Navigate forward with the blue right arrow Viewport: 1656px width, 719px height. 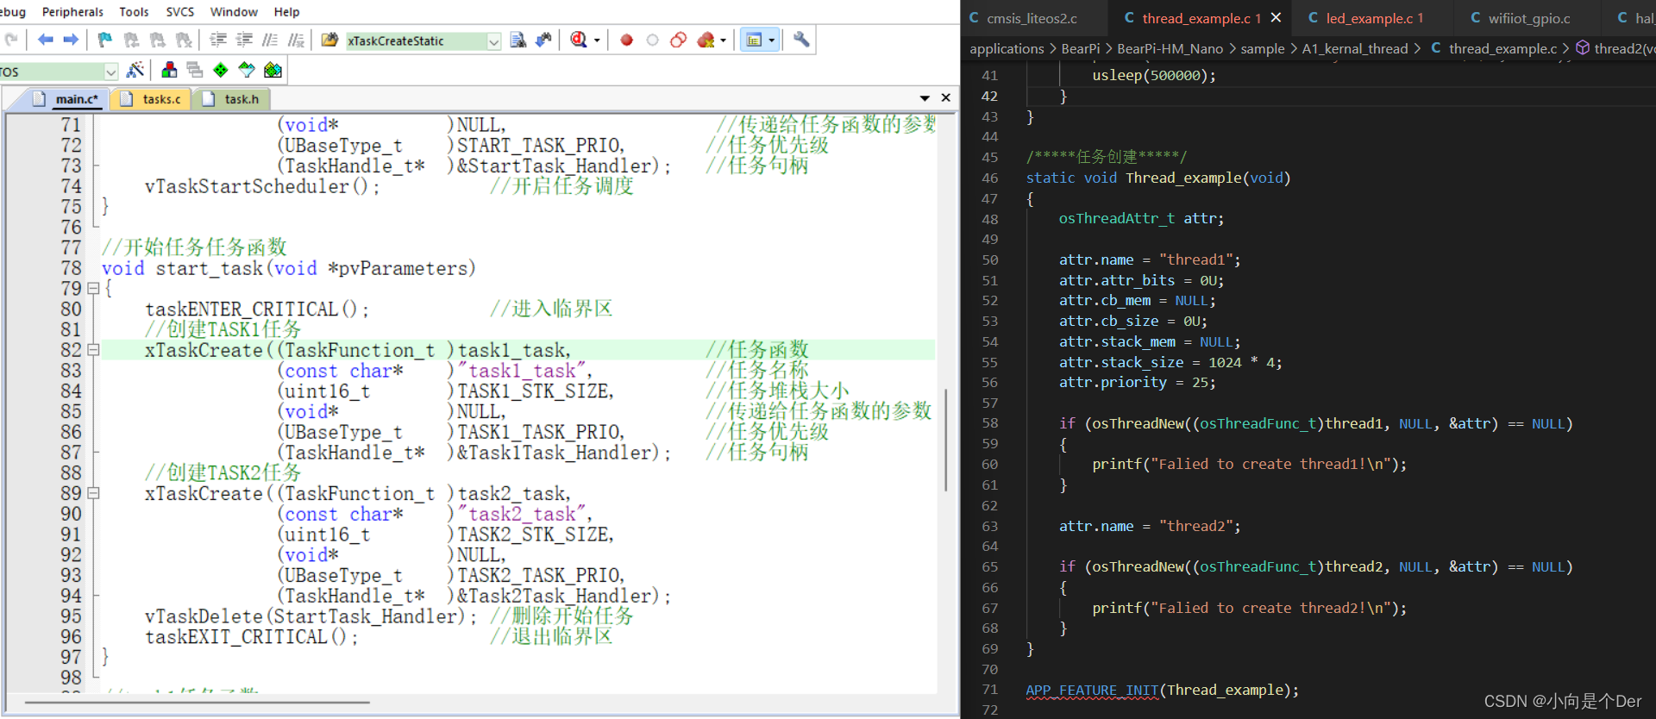click(72, 40)
